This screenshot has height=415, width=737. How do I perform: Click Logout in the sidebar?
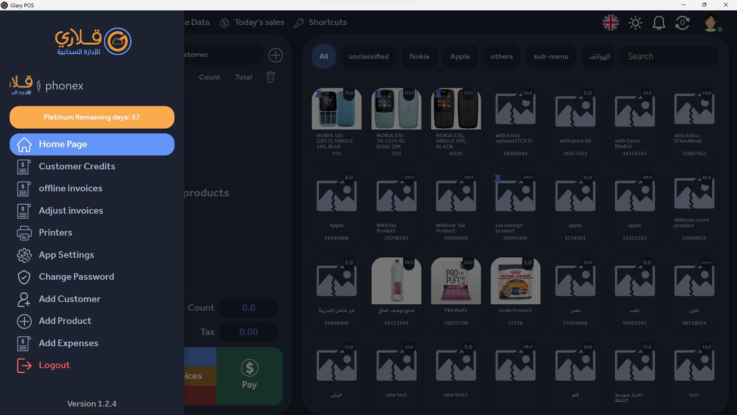coord(54,365)
